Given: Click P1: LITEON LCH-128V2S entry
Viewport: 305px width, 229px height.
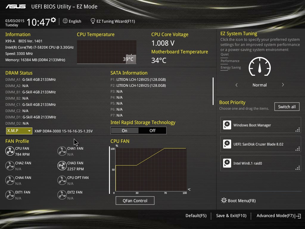Looking at the screenshot, I should (138, 80).
